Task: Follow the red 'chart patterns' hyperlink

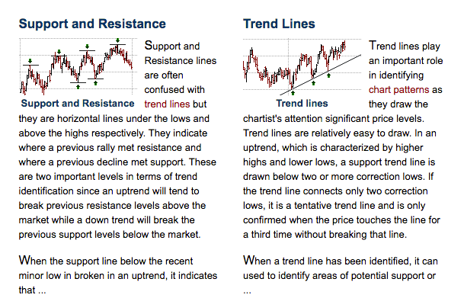Action: (398, 90)
